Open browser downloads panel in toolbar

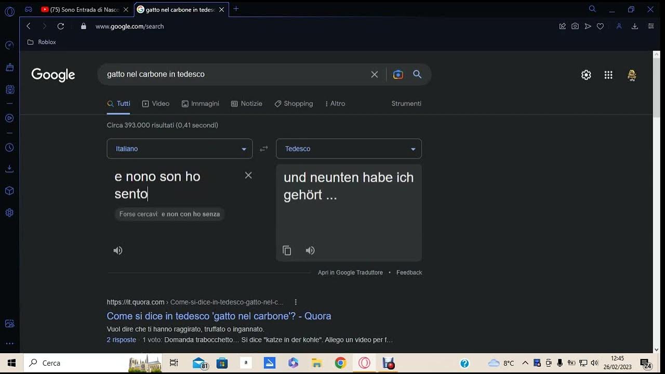pos(635,26)
